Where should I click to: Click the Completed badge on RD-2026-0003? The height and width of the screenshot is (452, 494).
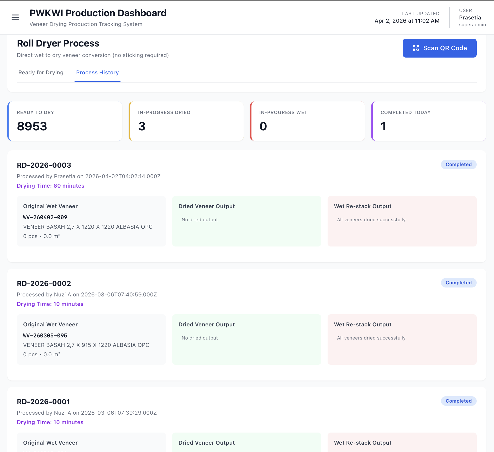(459, 165)
